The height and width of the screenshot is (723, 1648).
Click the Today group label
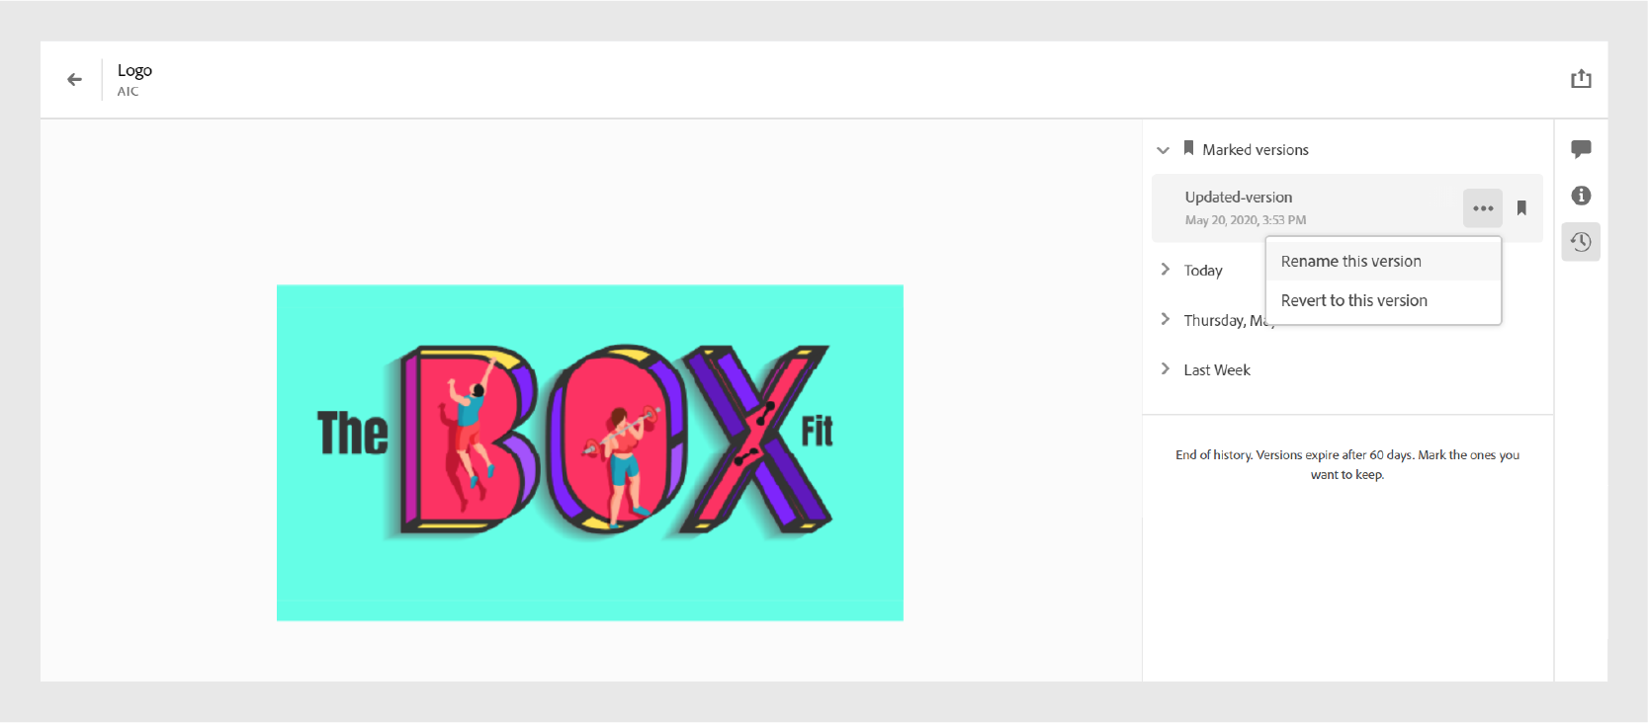[1203, 271]
